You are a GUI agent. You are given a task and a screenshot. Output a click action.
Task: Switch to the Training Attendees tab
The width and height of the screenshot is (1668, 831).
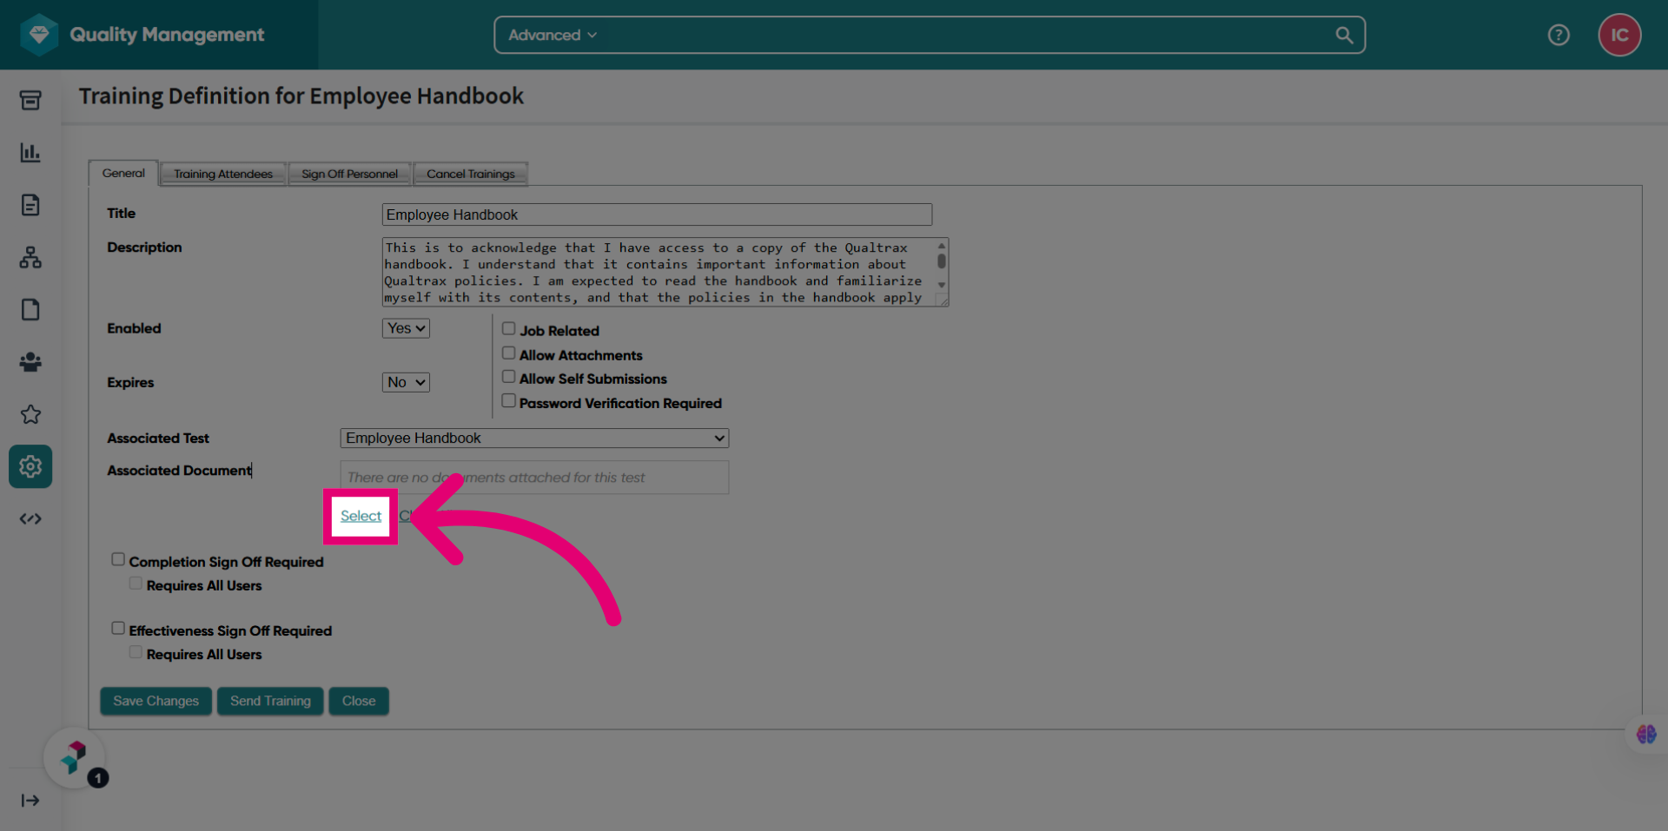click(x=223, y=174)
